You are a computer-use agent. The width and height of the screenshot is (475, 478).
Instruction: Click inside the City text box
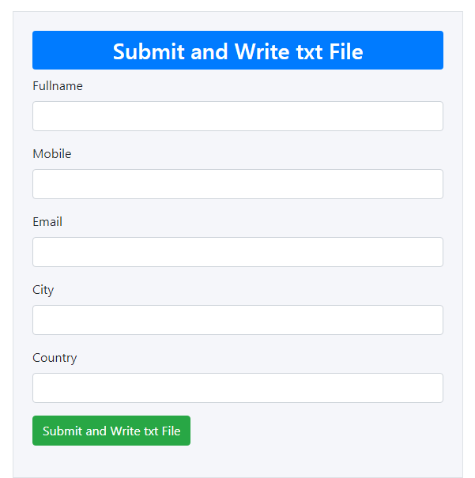coord(237,320)
